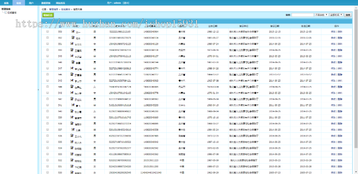Click the edit icon in row 544
The height and width of the screenshot is (174, 358).
coord(73,86)
